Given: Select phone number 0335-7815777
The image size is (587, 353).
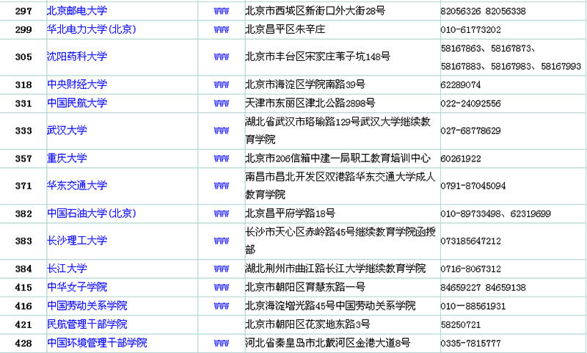Looking at the screenshot, I should pos(470,343).
